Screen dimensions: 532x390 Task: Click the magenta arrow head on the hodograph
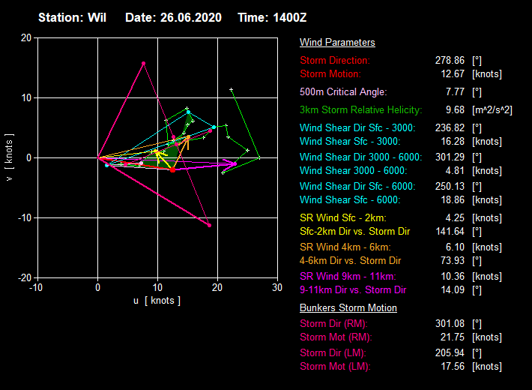[234, 163]
